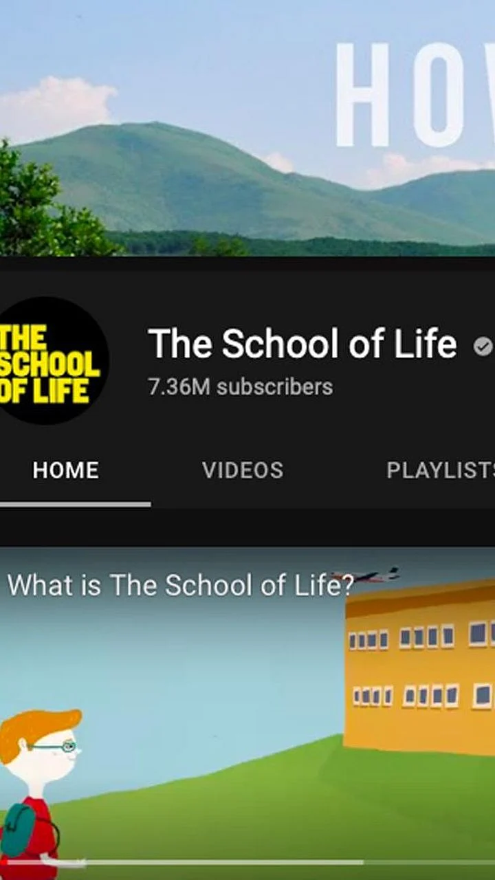495x880 pixels.
Task: Jump to unplayed end of video progress bar
Action: pyautogui.click(x=429, y=862)
